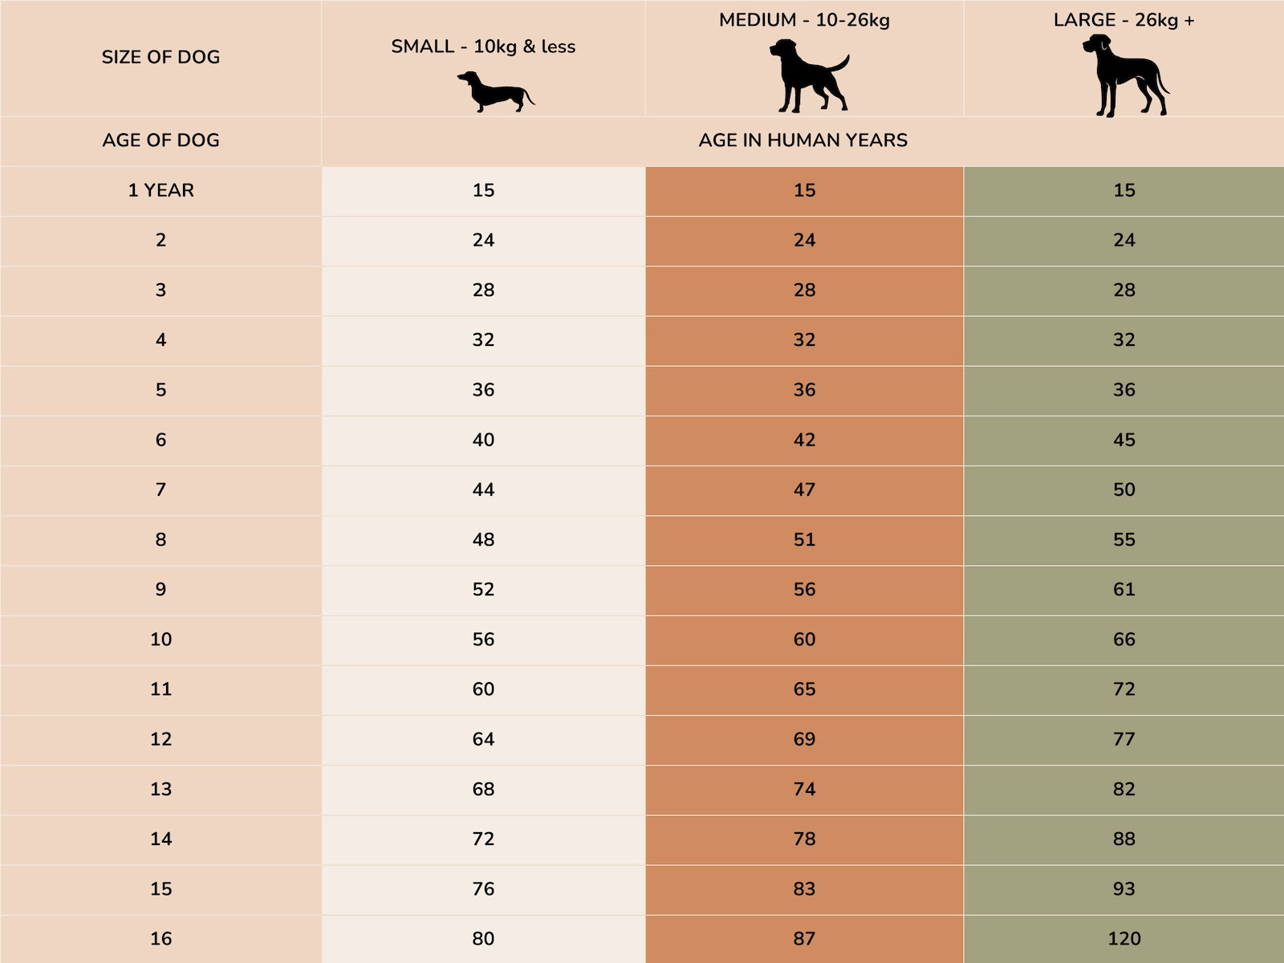
Task: Select the age 16 row label
Action: click(160, 938)
